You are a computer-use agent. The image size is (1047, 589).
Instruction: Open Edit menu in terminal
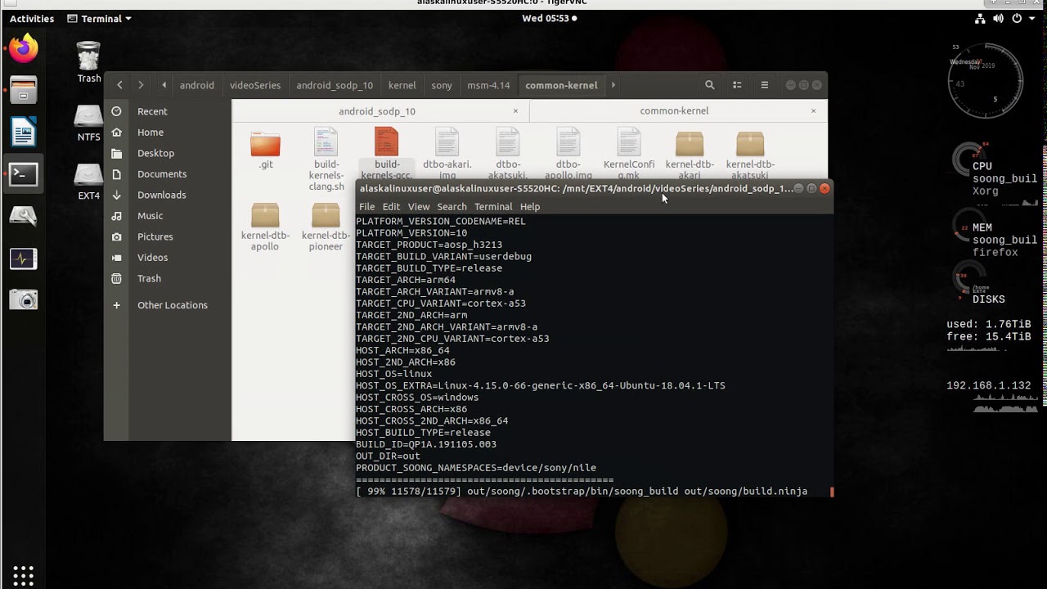coord(391,207)
